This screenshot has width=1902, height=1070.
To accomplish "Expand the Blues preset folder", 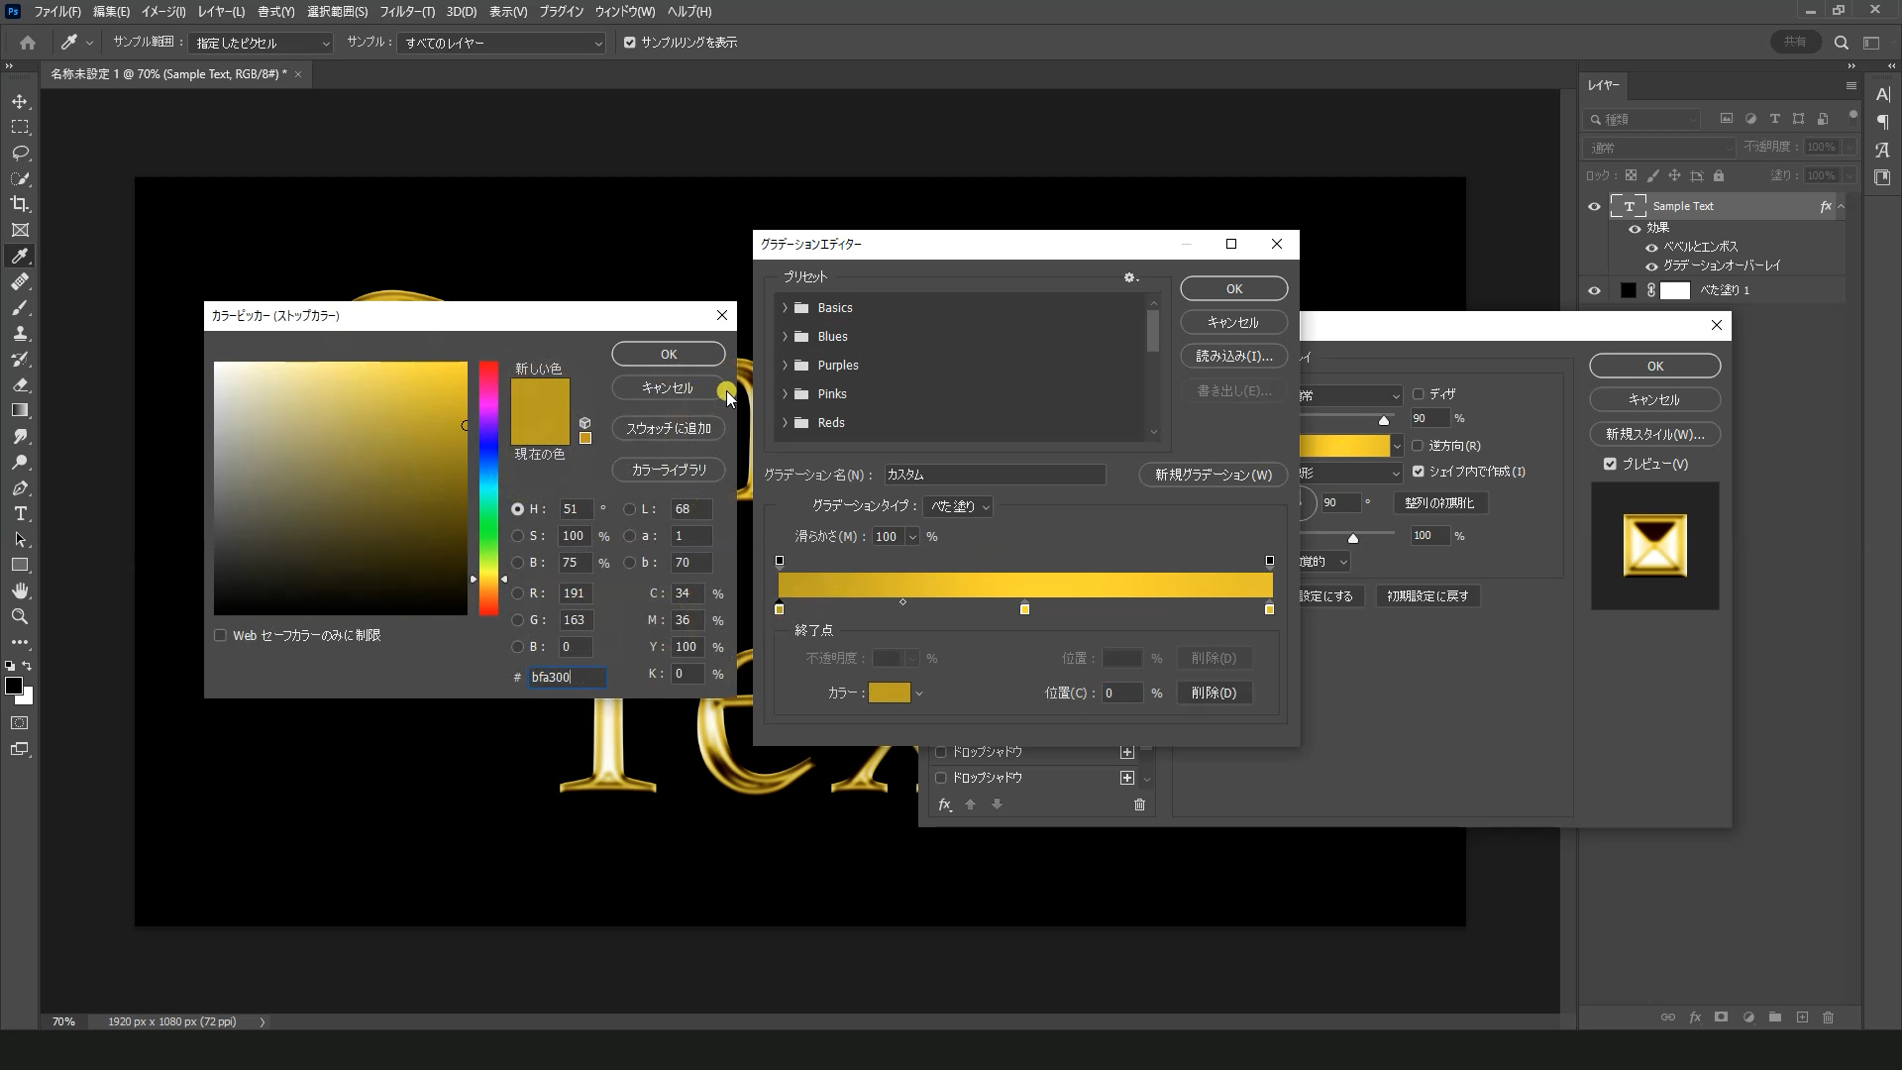I will pyautogui.click(x=785, y=337).
